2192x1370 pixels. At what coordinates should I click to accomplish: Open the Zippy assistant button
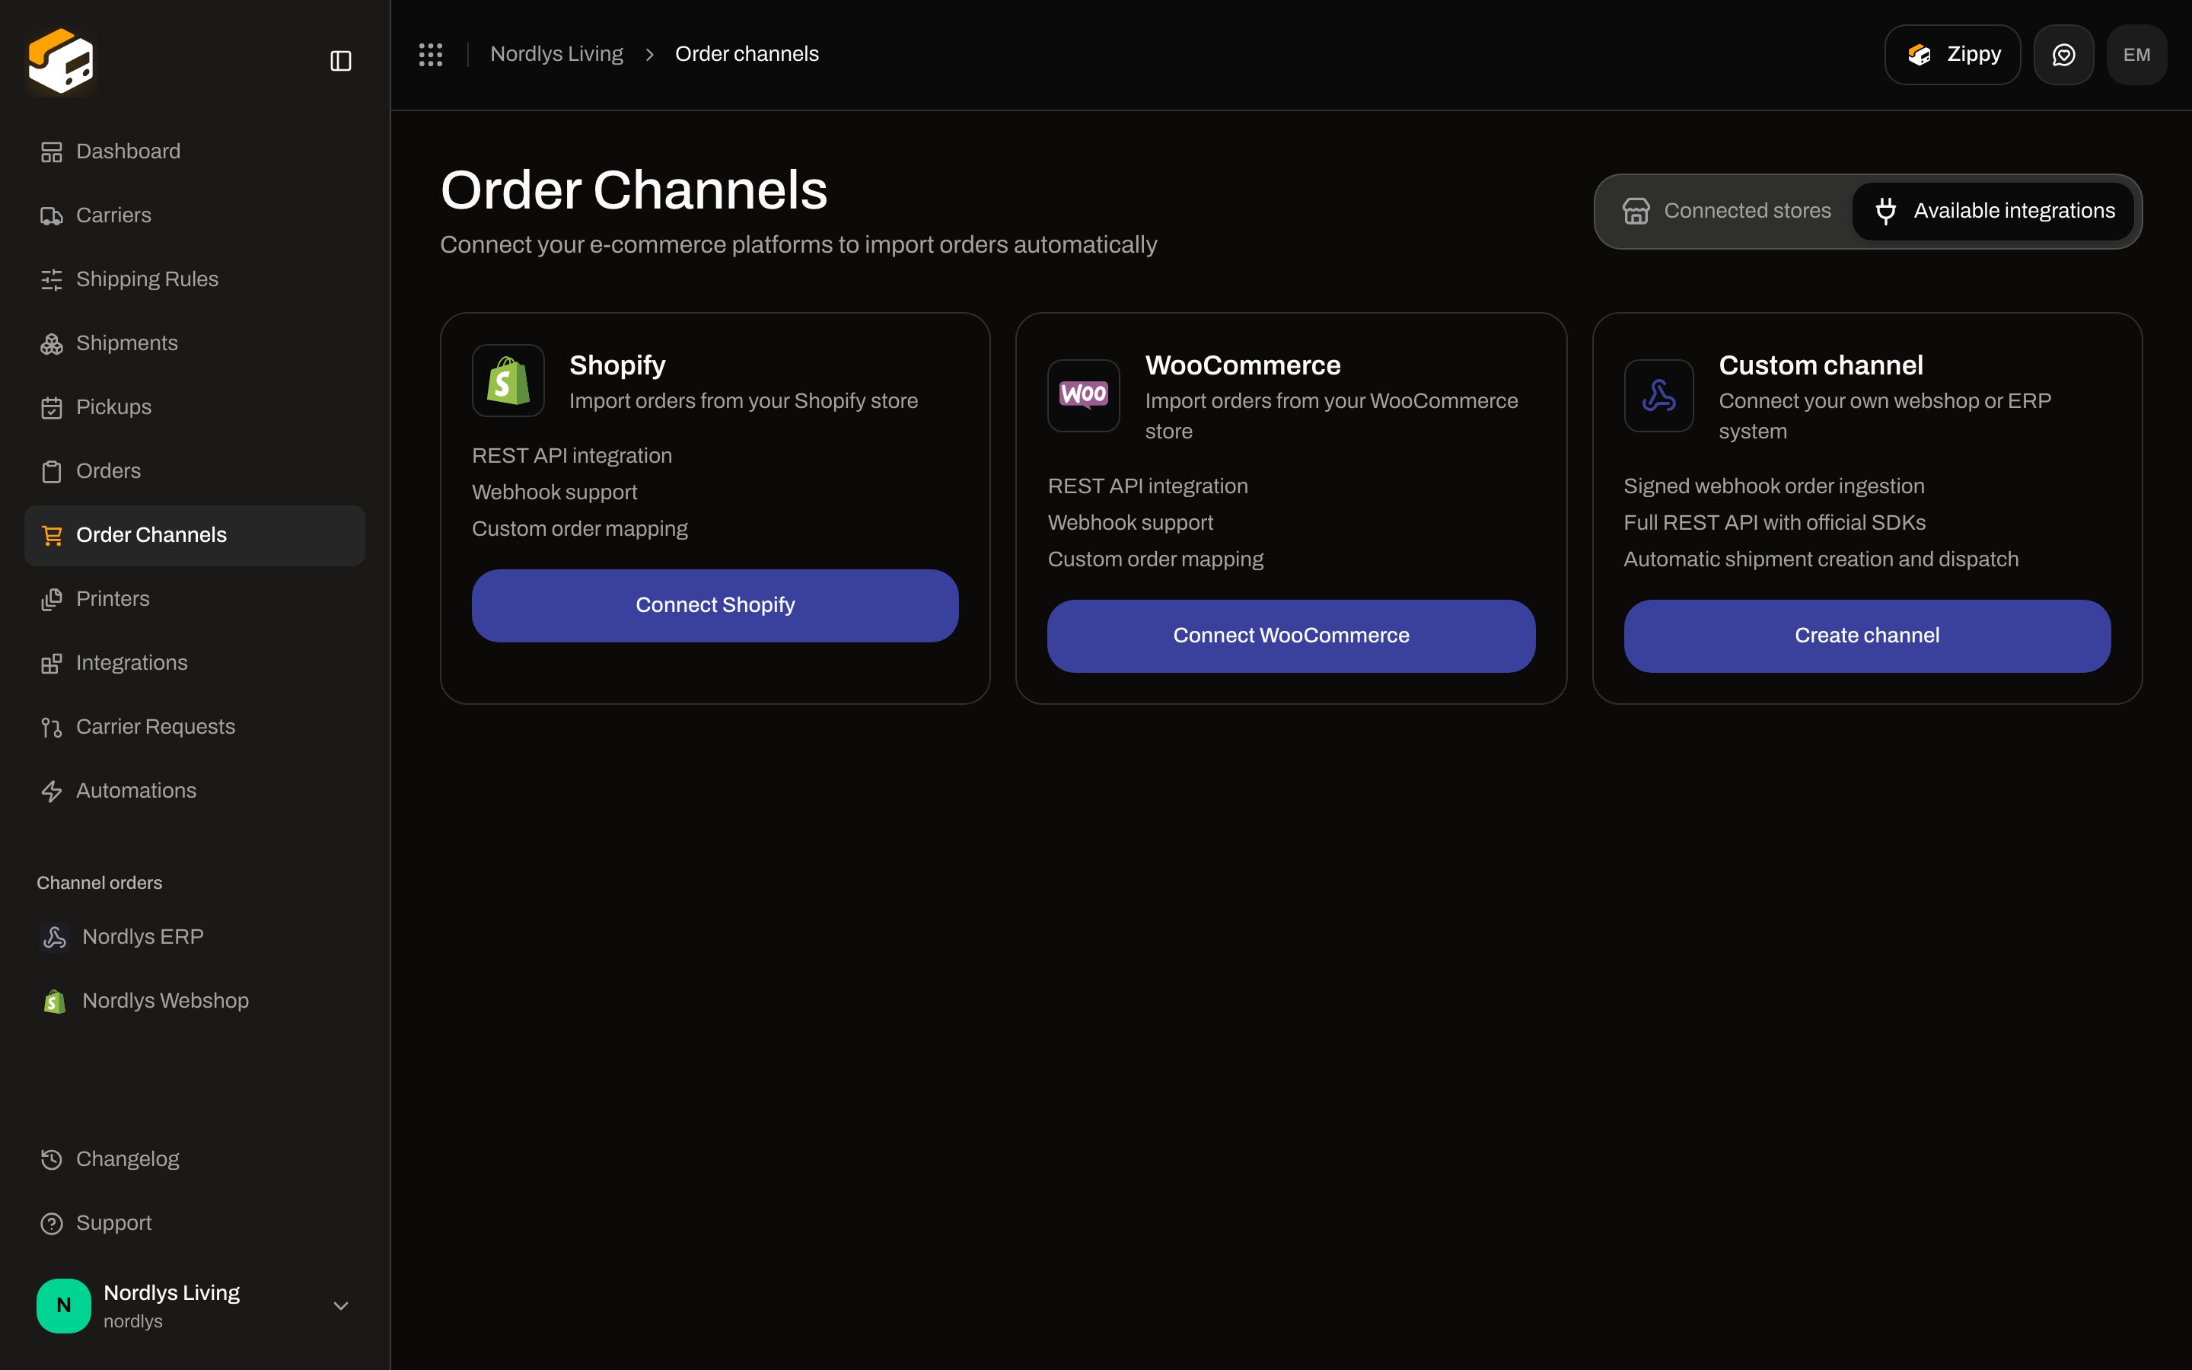[1952, 54]
